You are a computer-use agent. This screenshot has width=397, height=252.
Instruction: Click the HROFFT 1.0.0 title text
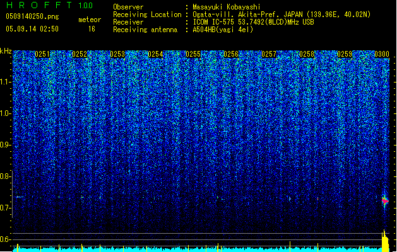point(50,5)
